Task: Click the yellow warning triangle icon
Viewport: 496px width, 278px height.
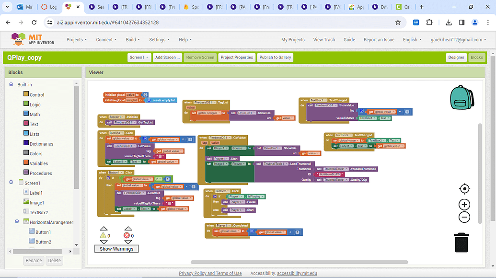Action: click(x=103, y=235)
